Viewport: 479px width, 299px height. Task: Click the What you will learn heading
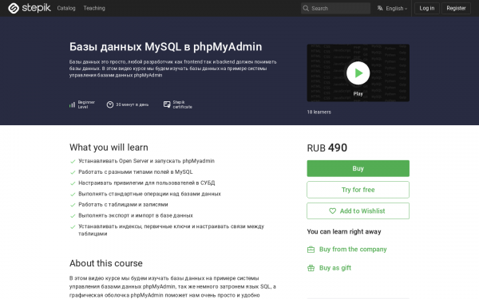[109, 148]
